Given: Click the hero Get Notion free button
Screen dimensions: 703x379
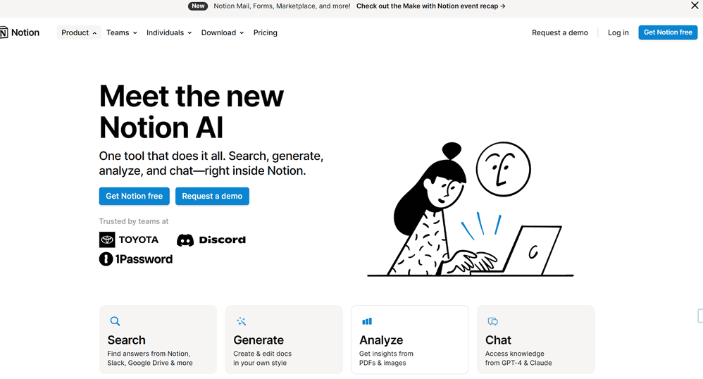Looking at the screenshot, I should 134,196.
